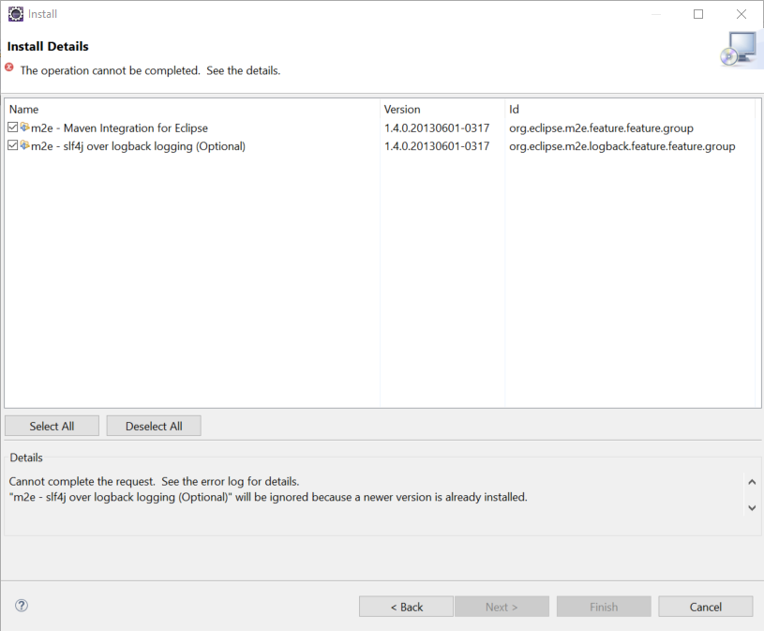Maximize the Install window
The height and width of the screenshot is (631, 764).
pos(698,14)
